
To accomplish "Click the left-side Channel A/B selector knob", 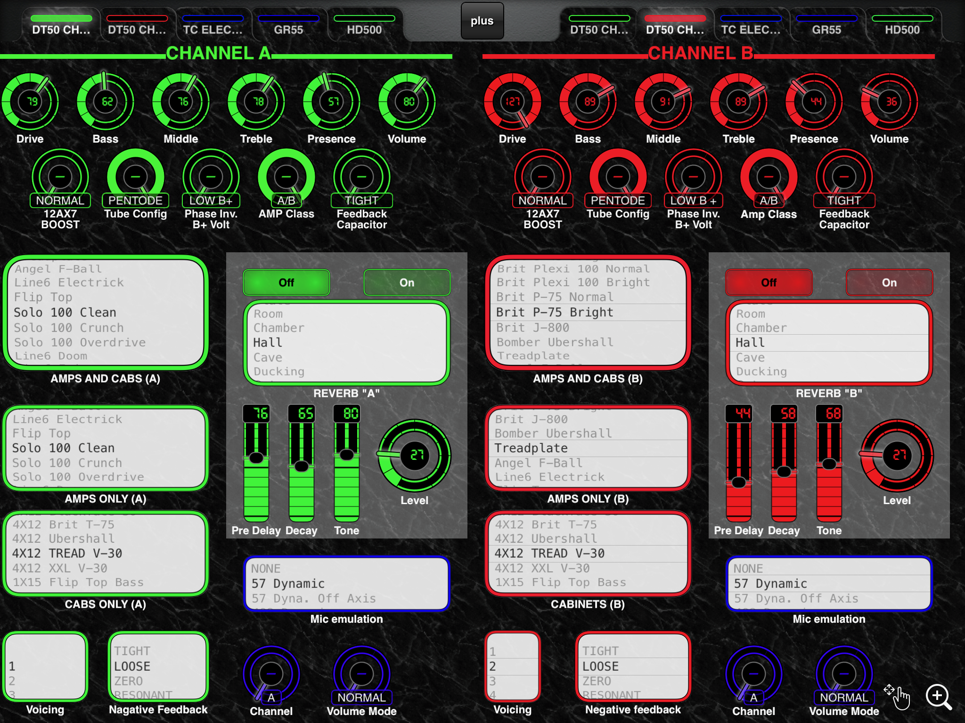I will tap(271, 675).
